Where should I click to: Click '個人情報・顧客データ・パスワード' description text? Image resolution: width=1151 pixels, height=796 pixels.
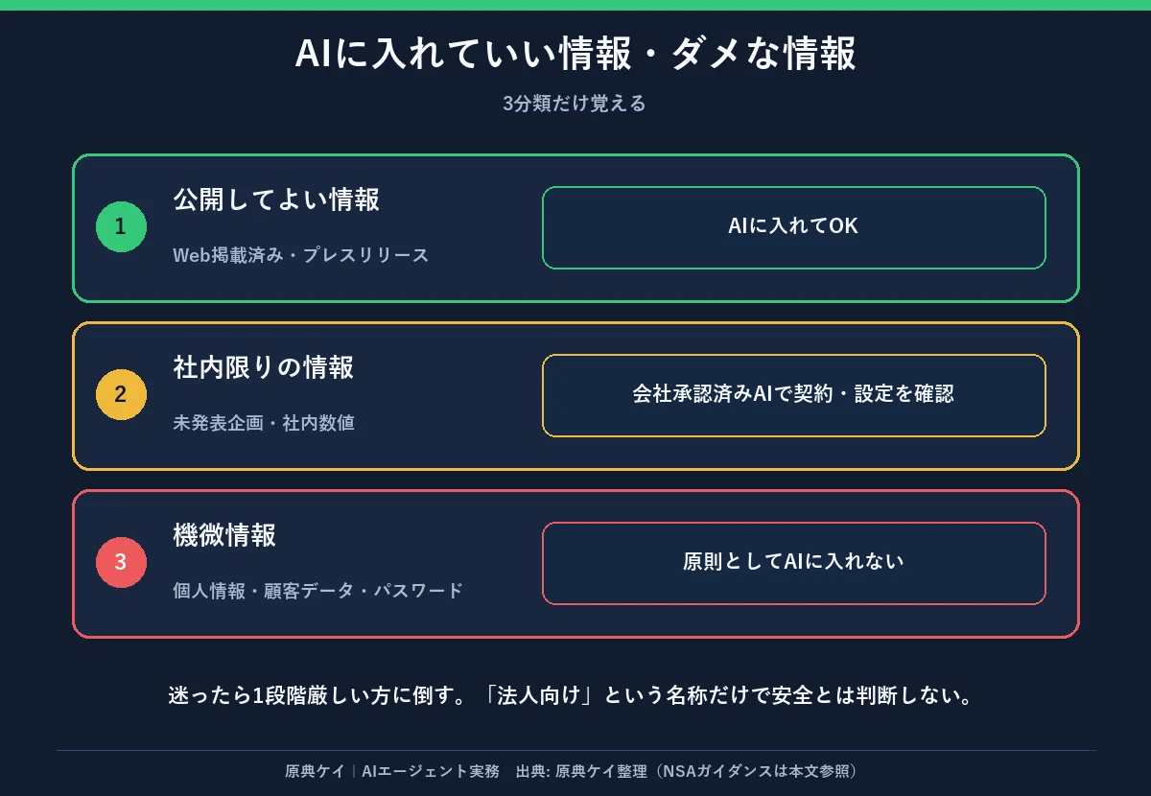point(318,591)
